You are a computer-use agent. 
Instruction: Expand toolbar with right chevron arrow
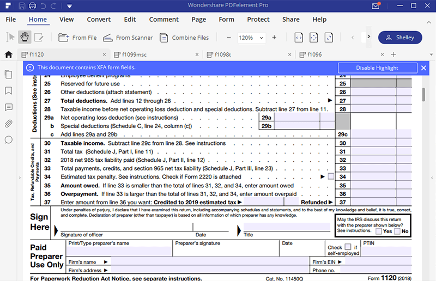click(x=369, y=38)
